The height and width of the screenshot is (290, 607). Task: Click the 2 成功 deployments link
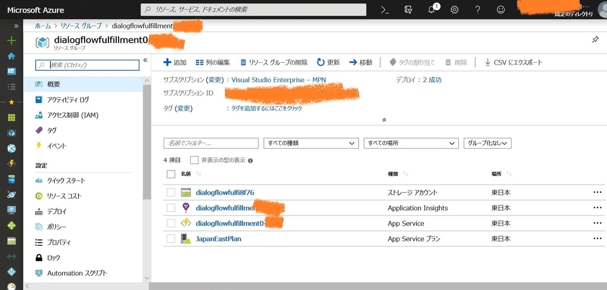point(432,80)
